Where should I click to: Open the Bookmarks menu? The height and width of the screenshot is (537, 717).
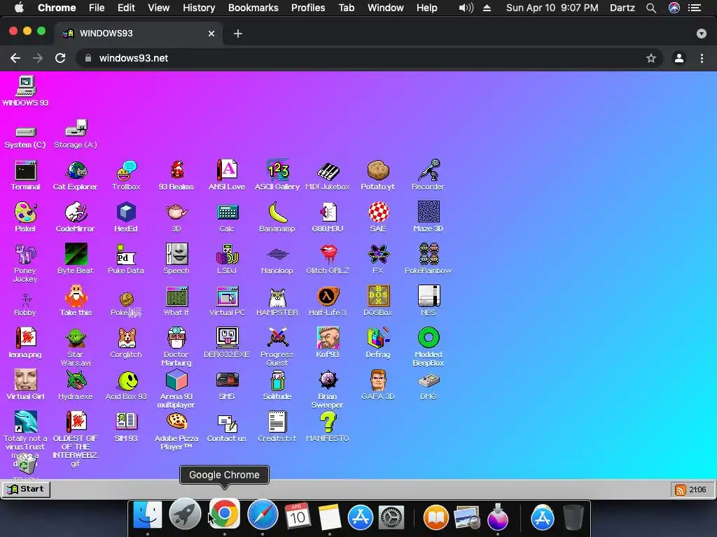point(253,8)
